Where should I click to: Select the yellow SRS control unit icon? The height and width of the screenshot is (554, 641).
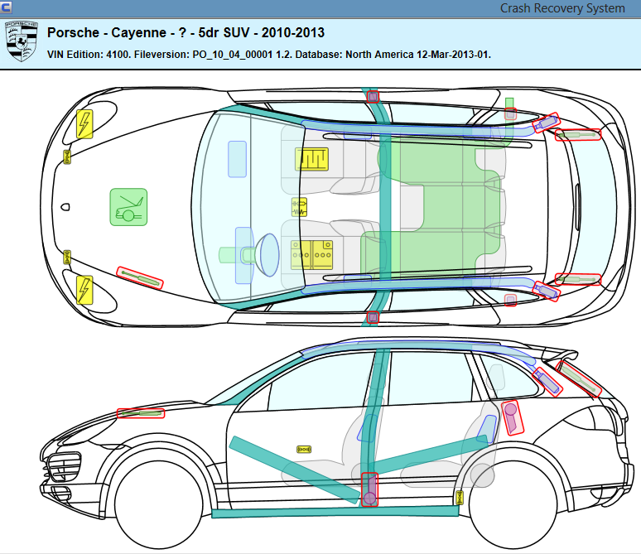pyautogui.click(x=312, y=159)
